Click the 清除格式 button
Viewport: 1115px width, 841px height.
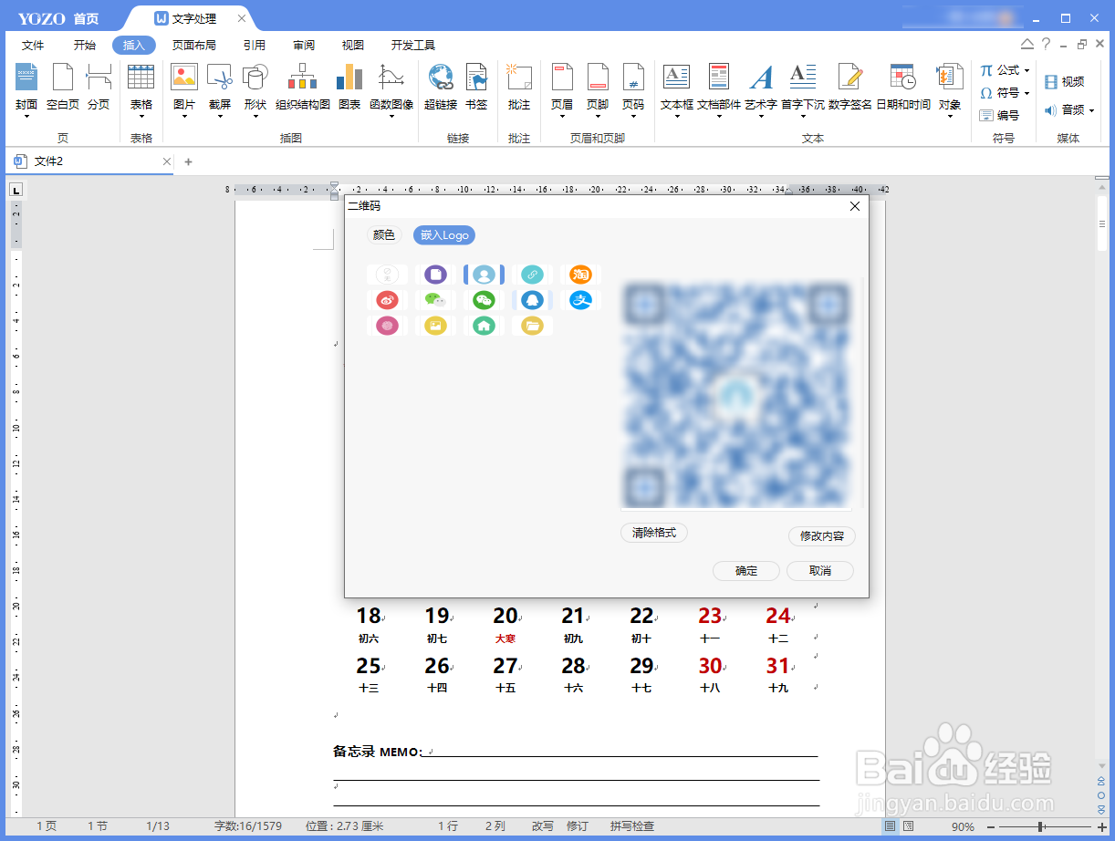pyautogui.click(x=654, y=533)
